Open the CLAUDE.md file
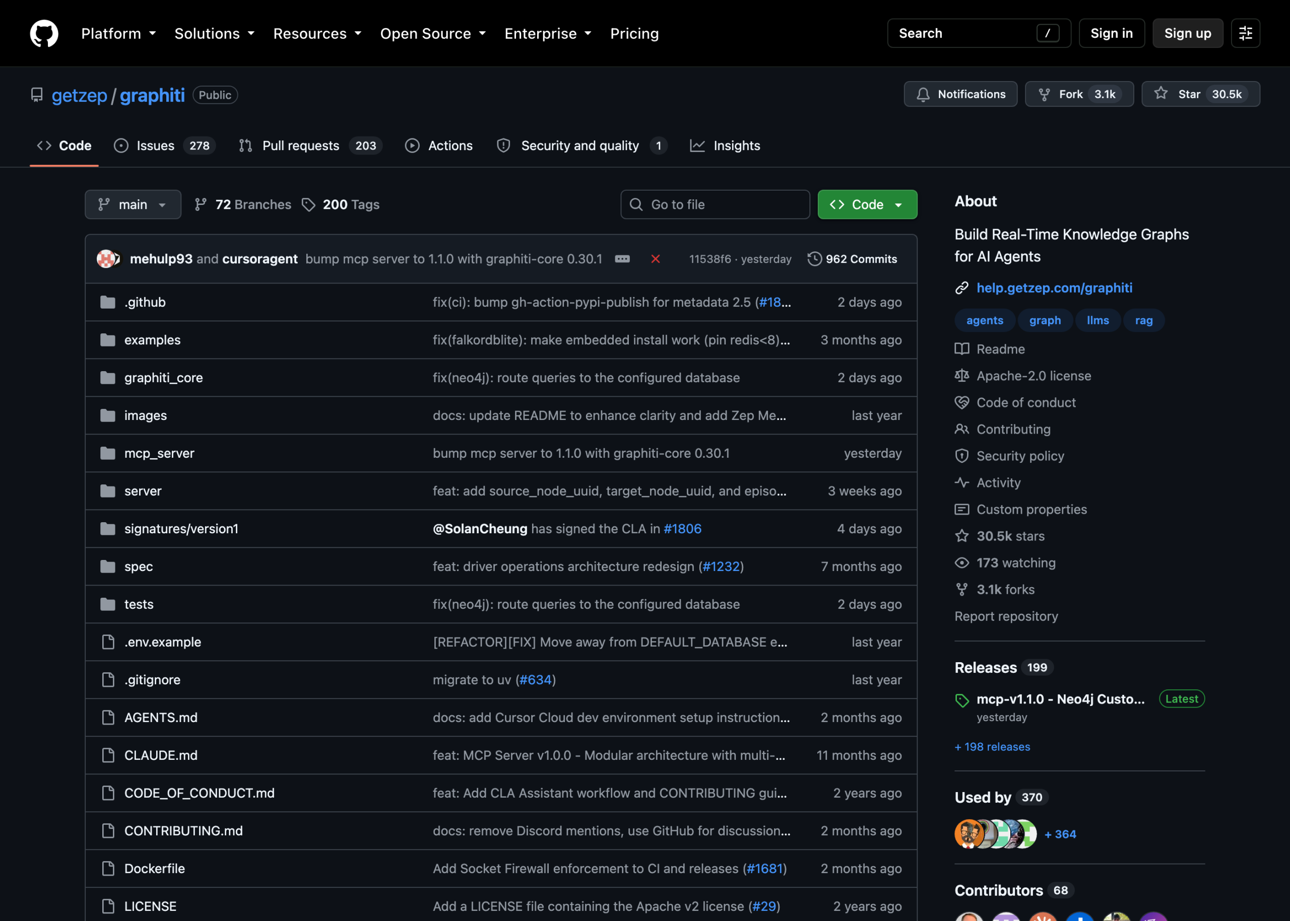 161,755
